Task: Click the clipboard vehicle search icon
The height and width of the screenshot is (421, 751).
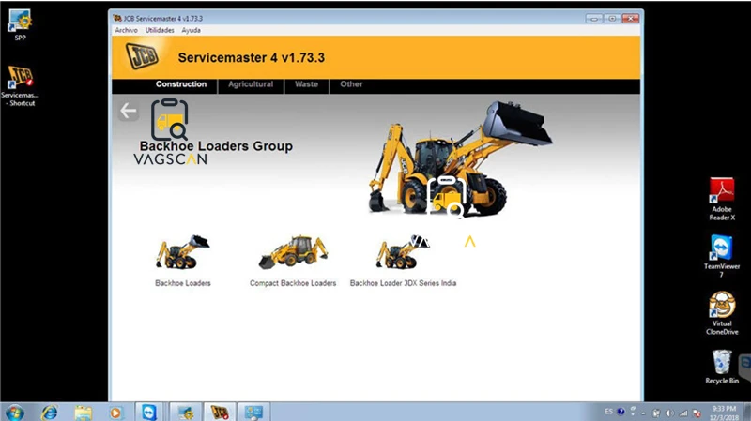Action: pyautogui.click(x=170, y=119)
